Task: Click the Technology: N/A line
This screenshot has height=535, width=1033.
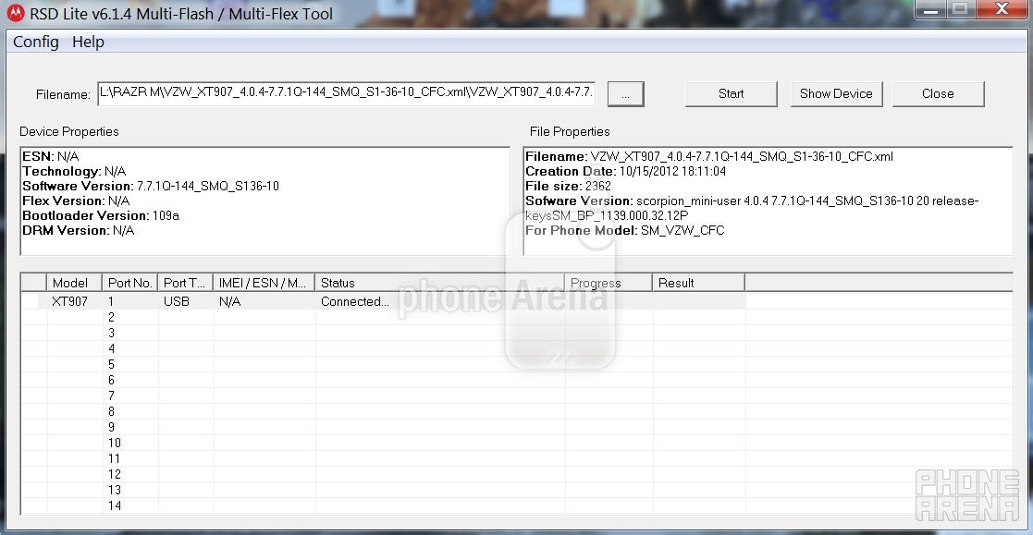Action: [x=74, y=171]
